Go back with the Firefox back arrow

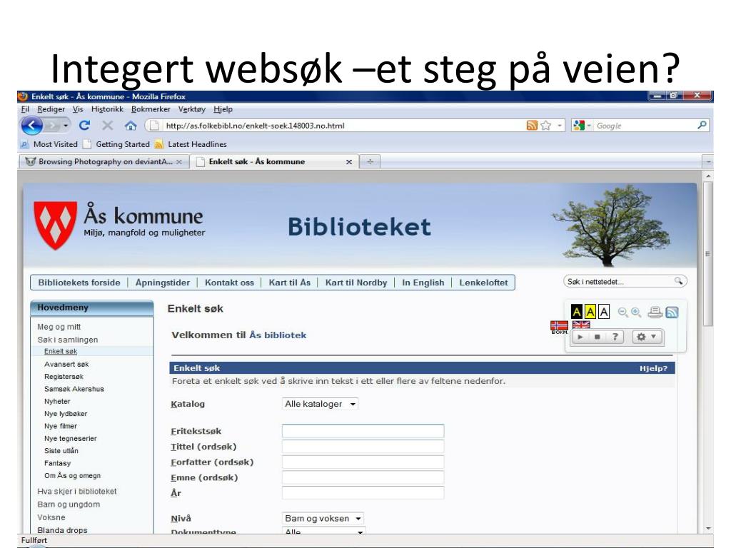pyautogui.click(x=31, y=126)
